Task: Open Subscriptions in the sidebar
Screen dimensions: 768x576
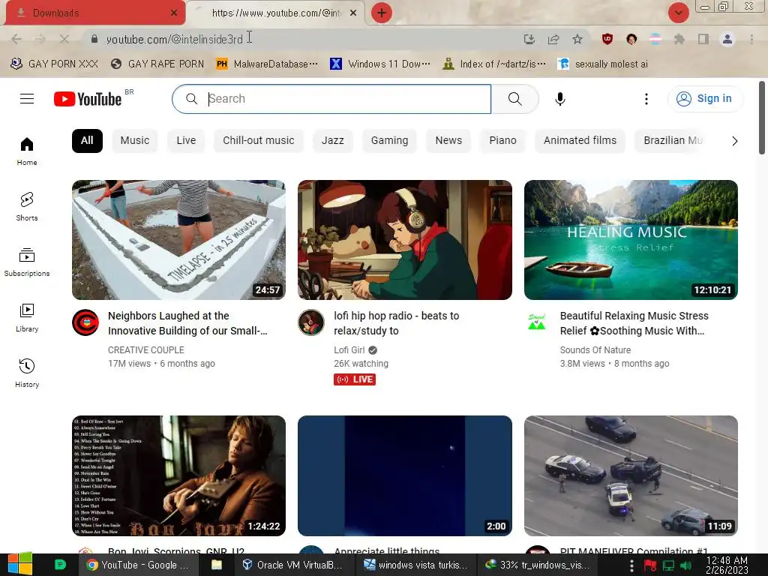Action: 27,262
